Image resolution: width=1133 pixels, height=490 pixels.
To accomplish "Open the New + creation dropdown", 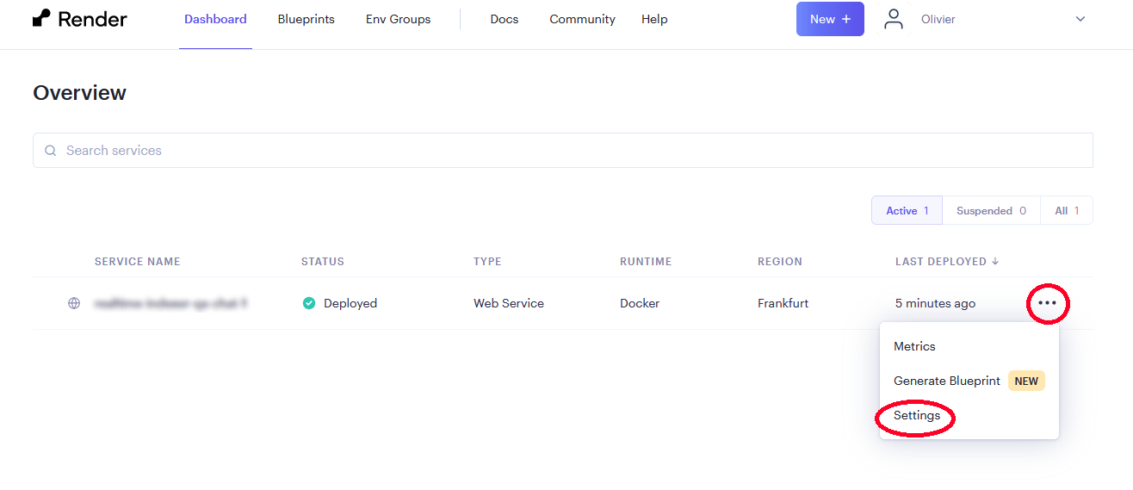I will pyautogui.click(x=830, y=19).
